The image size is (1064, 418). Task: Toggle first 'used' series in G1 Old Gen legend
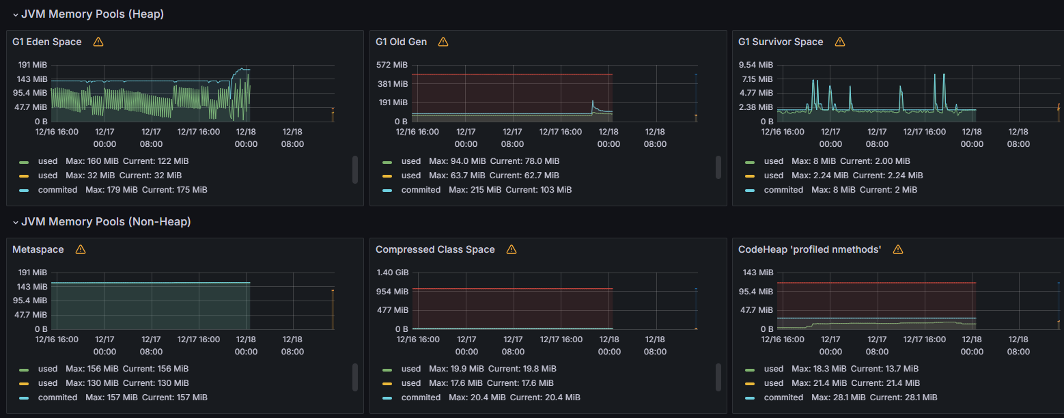tap(411, 161)
